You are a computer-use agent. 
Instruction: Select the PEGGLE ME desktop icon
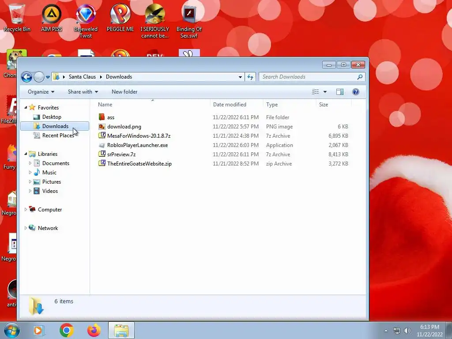coord(120,17)
